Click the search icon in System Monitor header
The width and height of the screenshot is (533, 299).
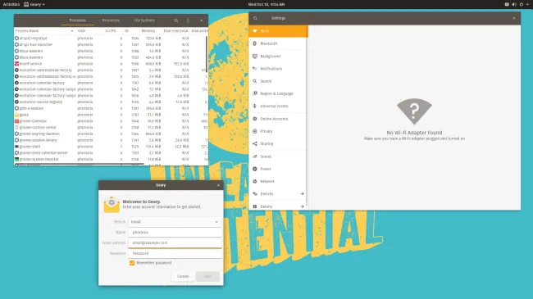[176, 20]
